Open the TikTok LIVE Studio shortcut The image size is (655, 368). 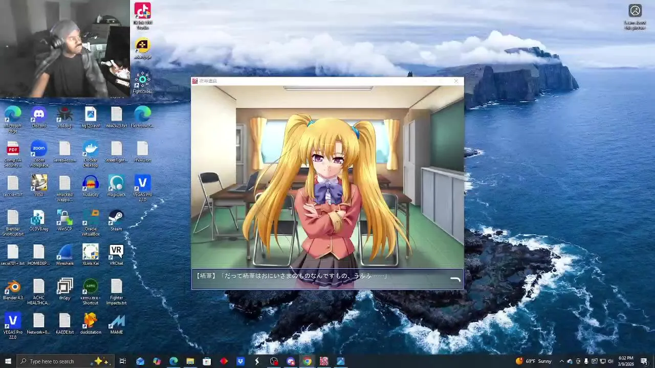click(142, 16)
